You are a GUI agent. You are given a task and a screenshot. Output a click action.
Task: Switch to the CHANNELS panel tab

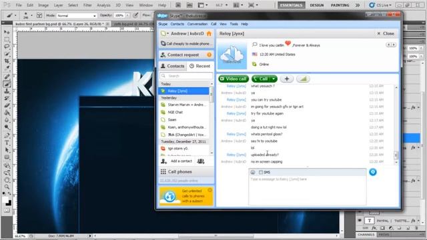pyautogui.click(x=366, y=235)
